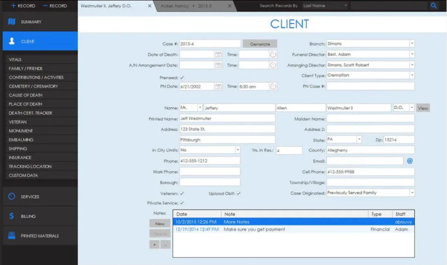Close the Westmuller Jeffery tab
The image size is (447, 265).
149,6
